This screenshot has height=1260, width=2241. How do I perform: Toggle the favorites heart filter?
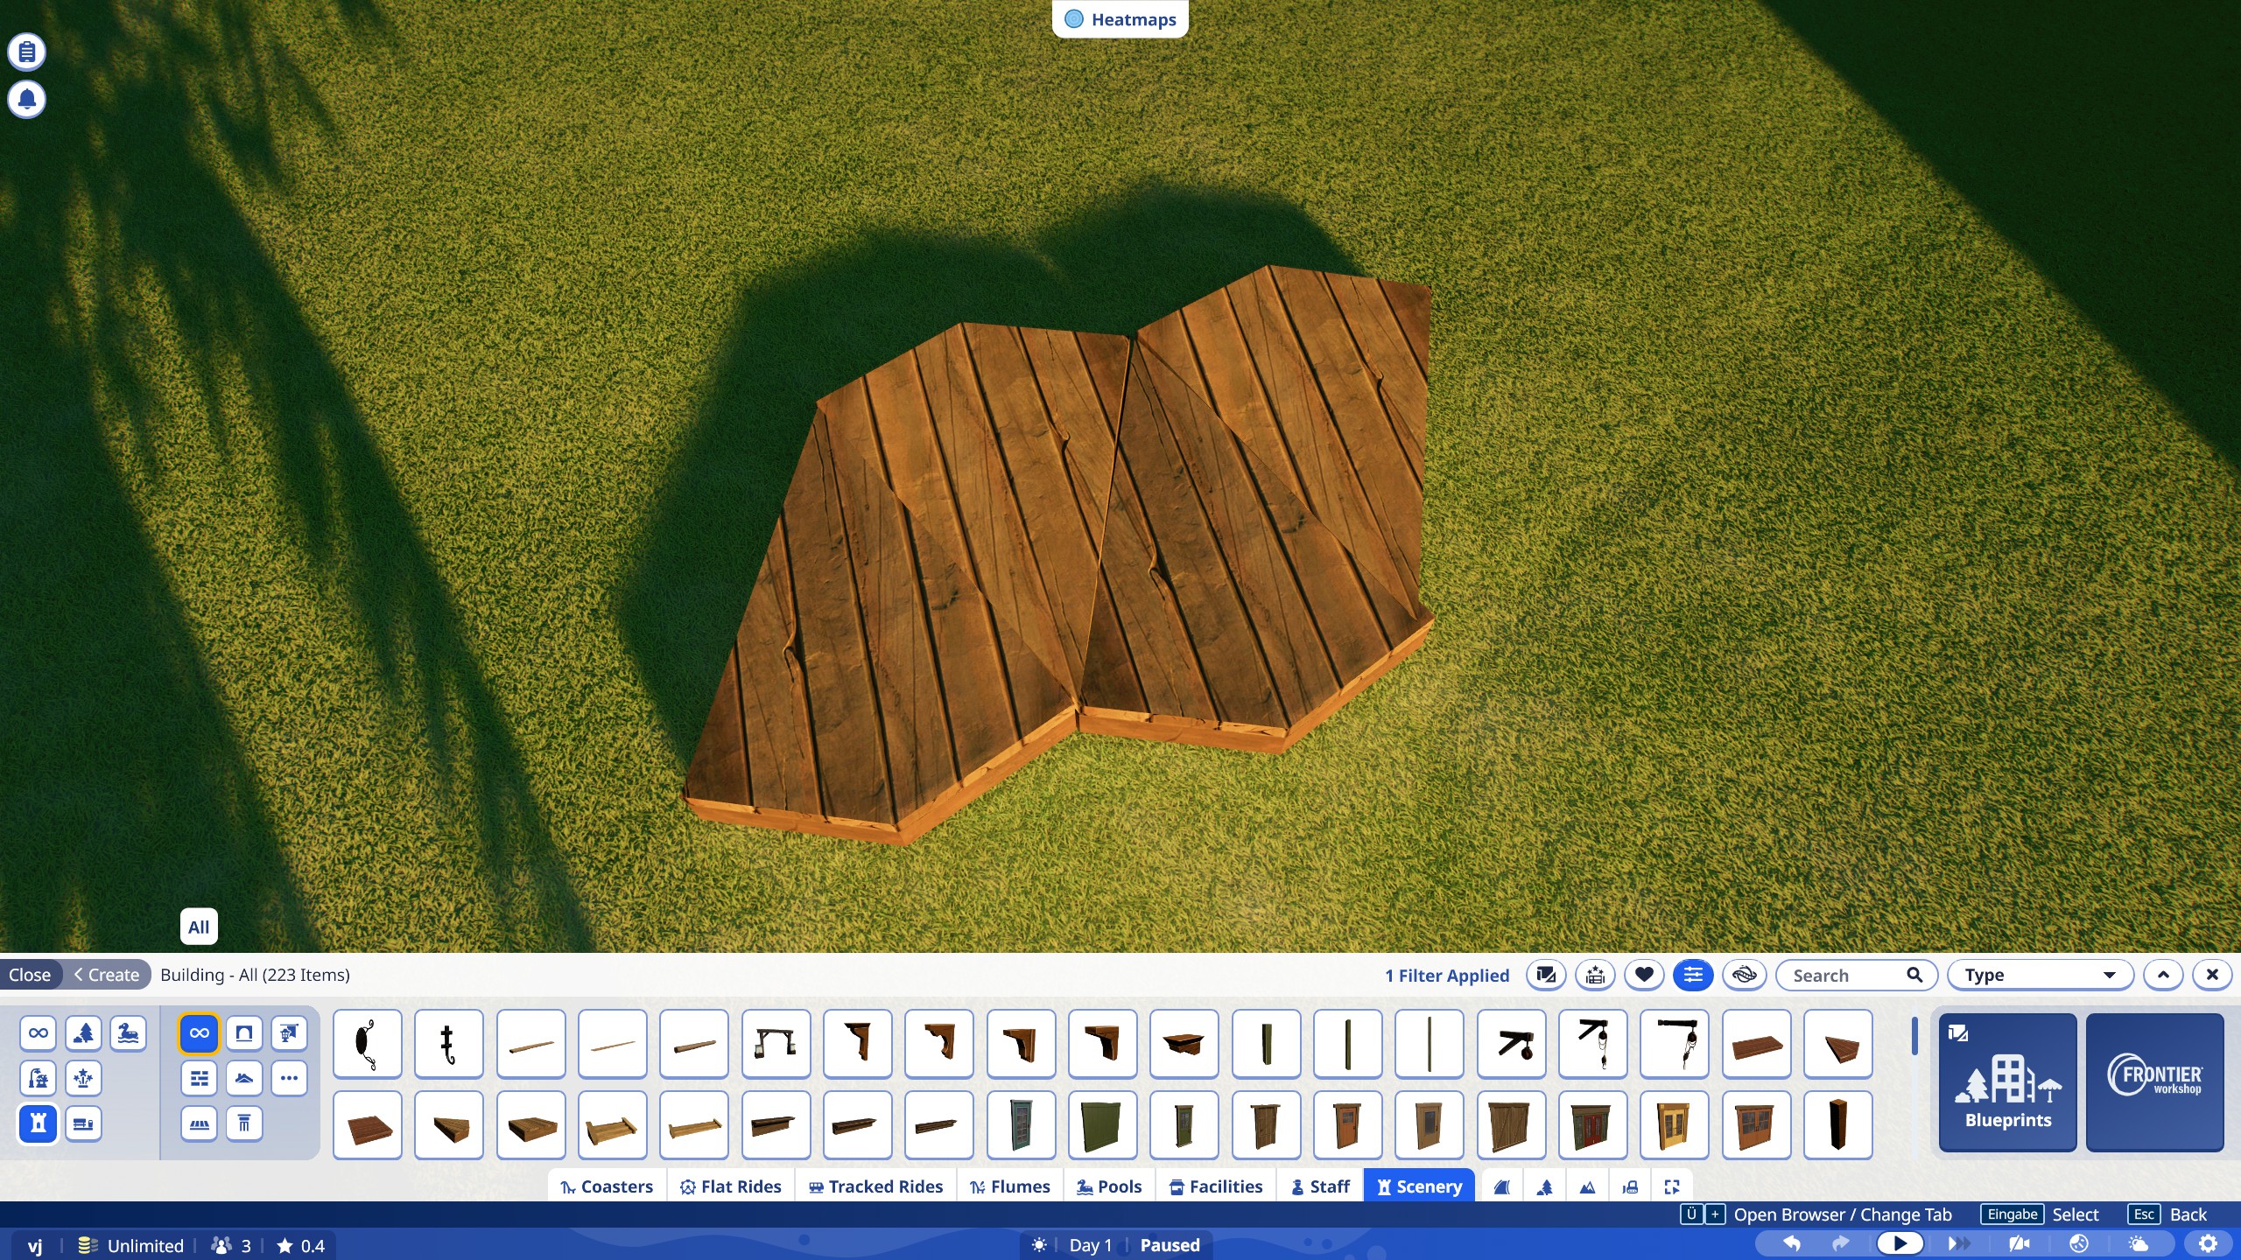[x=1645, y=975]
